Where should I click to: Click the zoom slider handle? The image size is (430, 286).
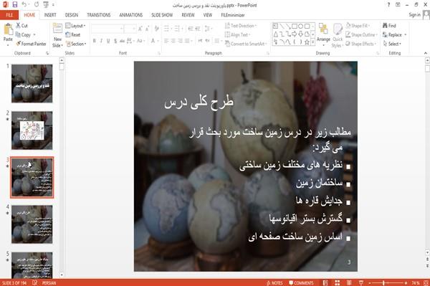coord(383,282)
